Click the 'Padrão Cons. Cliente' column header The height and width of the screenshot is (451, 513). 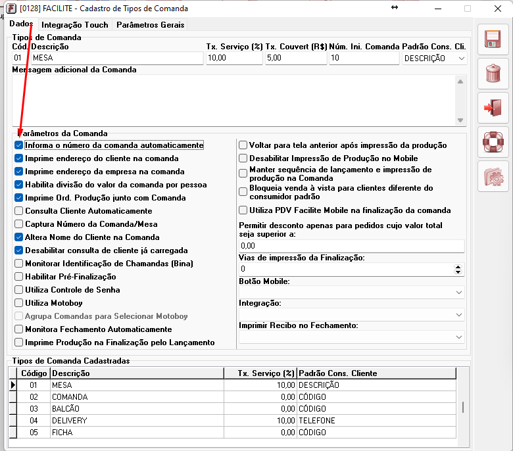pyautogui.click(x=376, y=373)
